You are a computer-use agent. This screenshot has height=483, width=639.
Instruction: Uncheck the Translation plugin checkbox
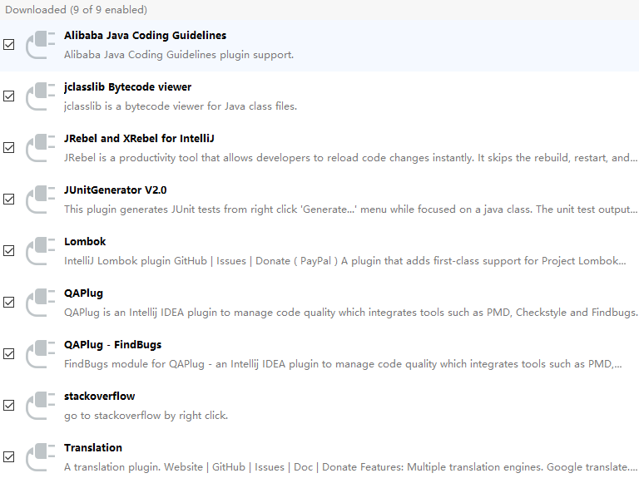point(9,457)
